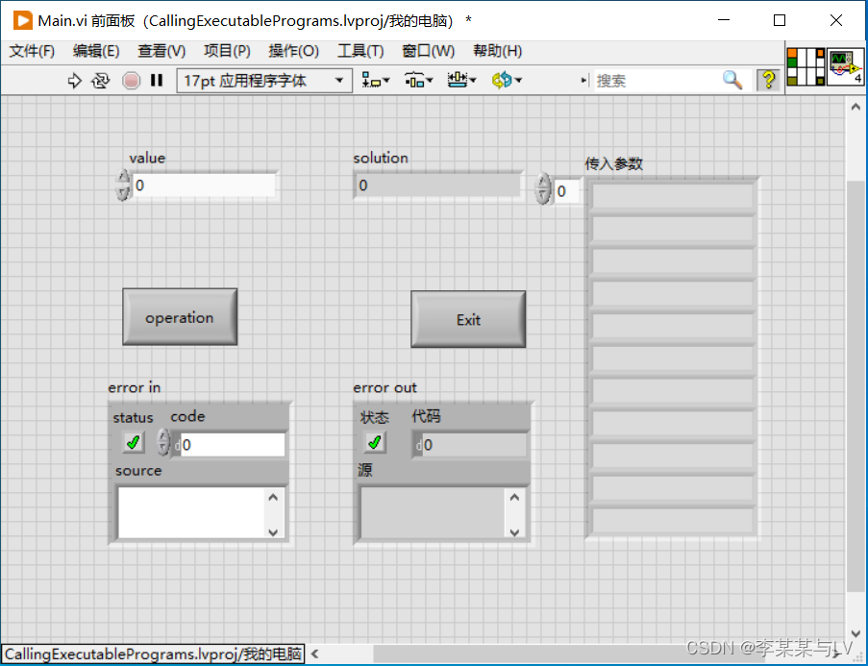Click the Run Continuously icon
The width and height of the screenshot is (868, 666).
(101, 81)
